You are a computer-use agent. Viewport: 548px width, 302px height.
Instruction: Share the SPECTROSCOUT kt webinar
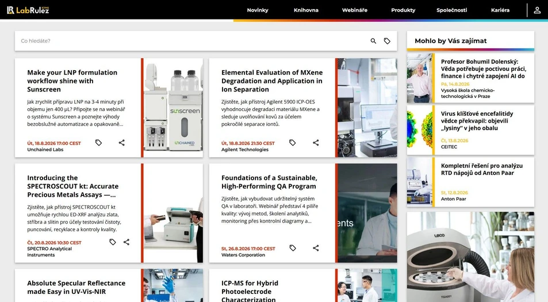127,242
